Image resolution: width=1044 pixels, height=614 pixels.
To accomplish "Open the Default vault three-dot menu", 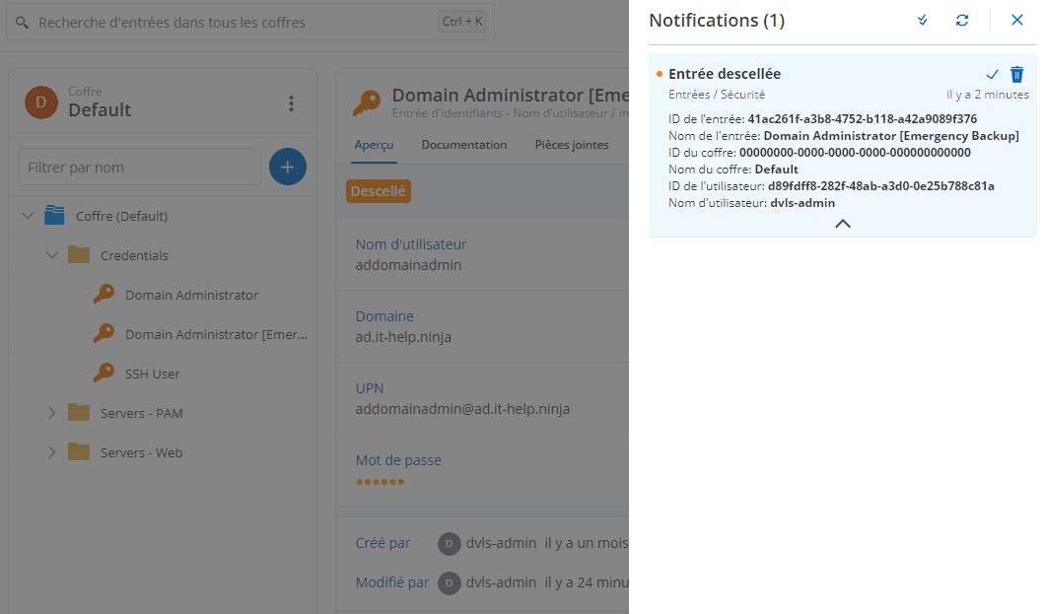I will pyautogui.click(x=291, y=103).
